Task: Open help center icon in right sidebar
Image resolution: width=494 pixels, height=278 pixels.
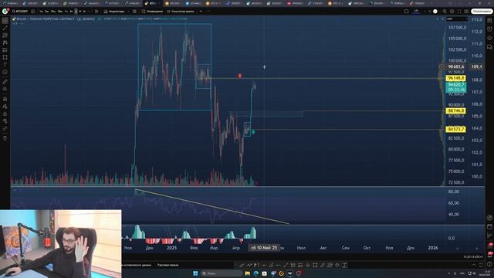Action: pos(489,264)
